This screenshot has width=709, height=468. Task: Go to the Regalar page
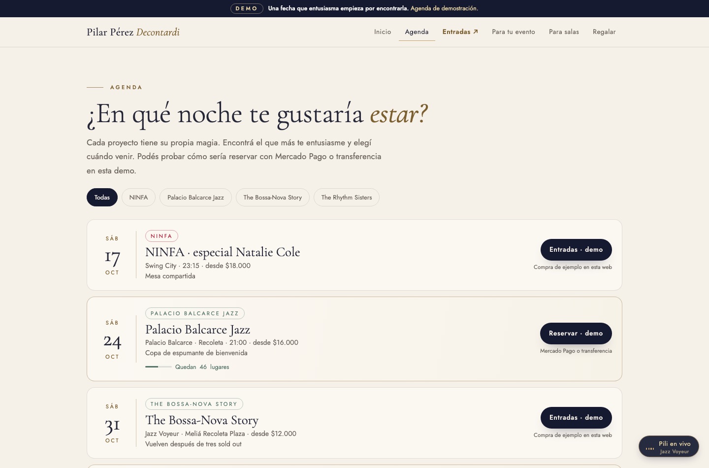click(x=604, y=32)
